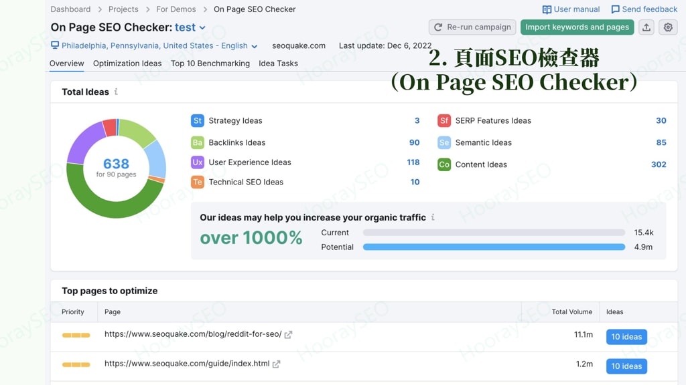Open campaign settings via the gear icon
The width and height of the screenshot is (686, 385).
[x=668, y=27]
